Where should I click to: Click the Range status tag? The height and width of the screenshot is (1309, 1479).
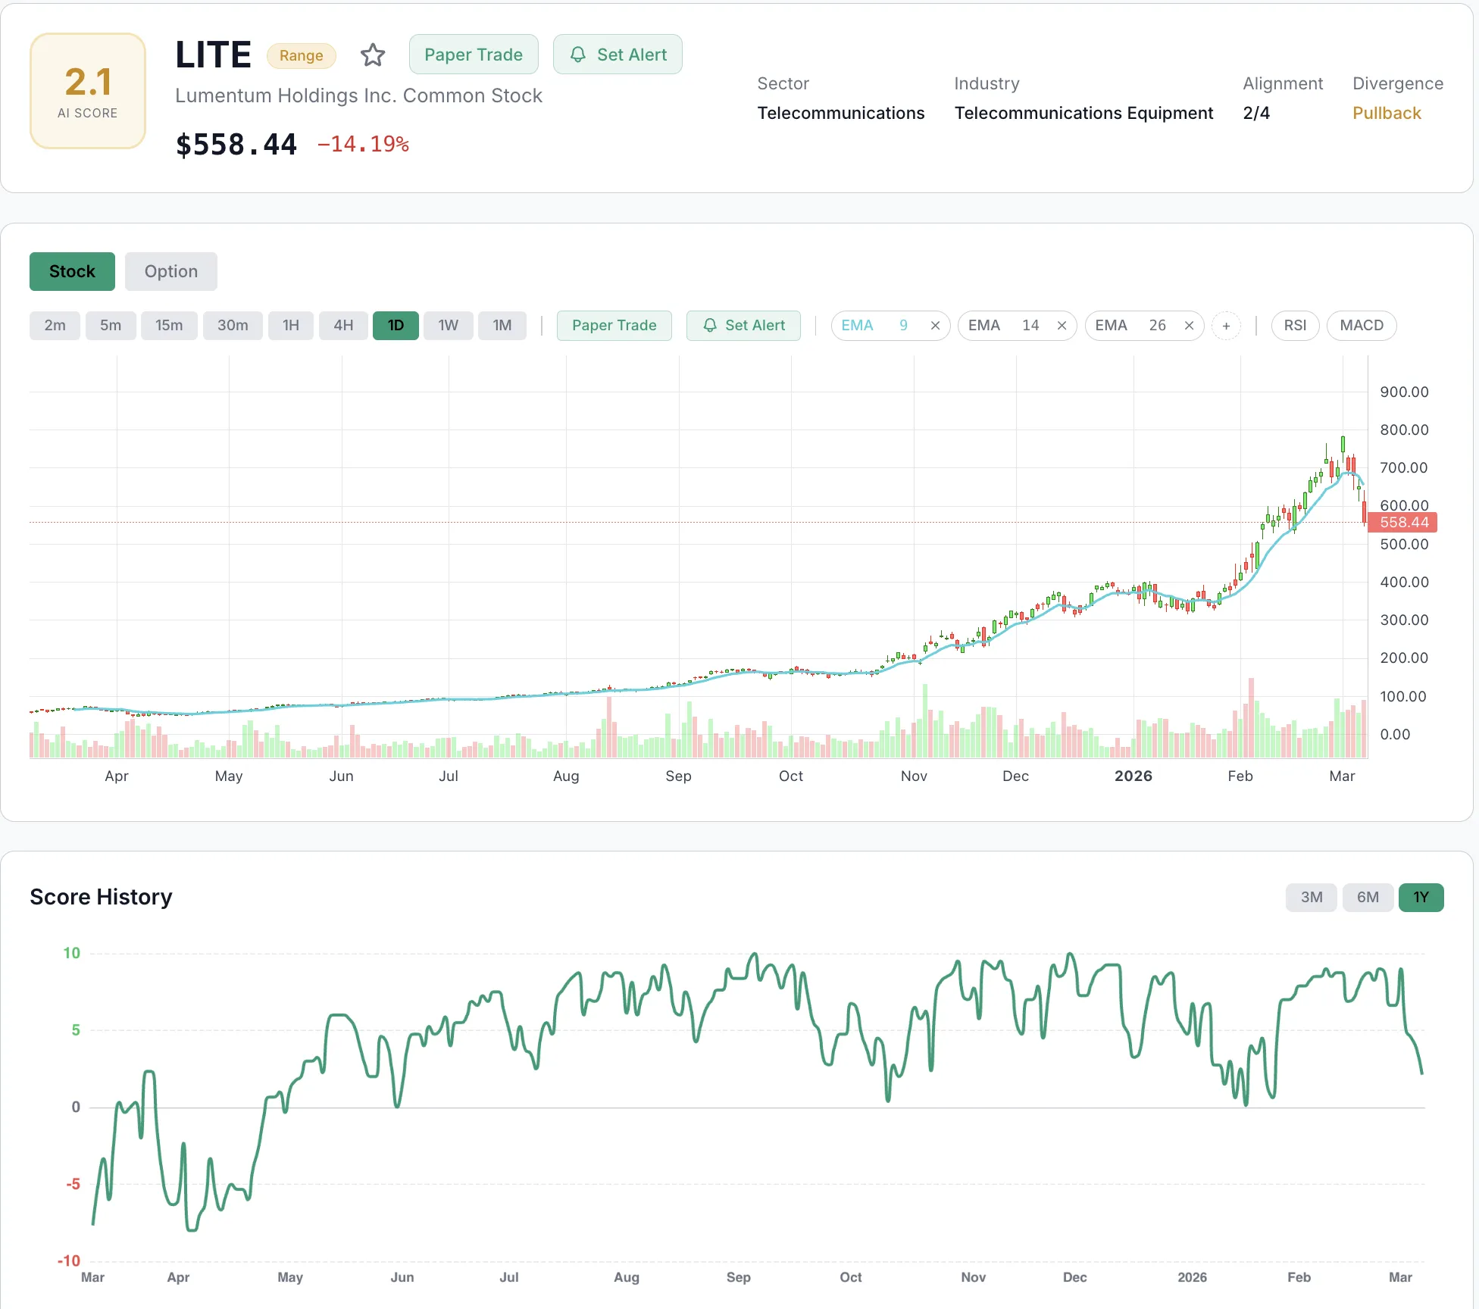click(301, 55)
